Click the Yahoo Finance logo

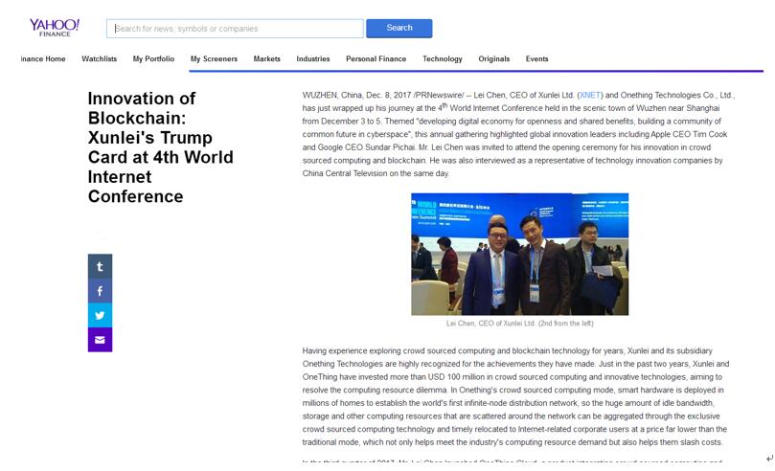[54, 27]
